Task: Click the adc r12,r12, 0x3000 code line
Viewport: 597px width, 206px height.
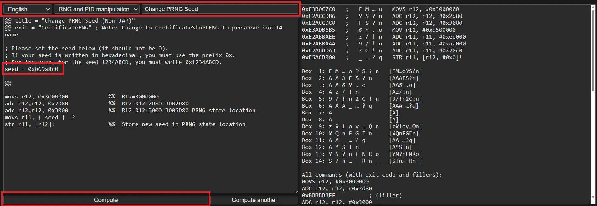Action: [130, 110]
